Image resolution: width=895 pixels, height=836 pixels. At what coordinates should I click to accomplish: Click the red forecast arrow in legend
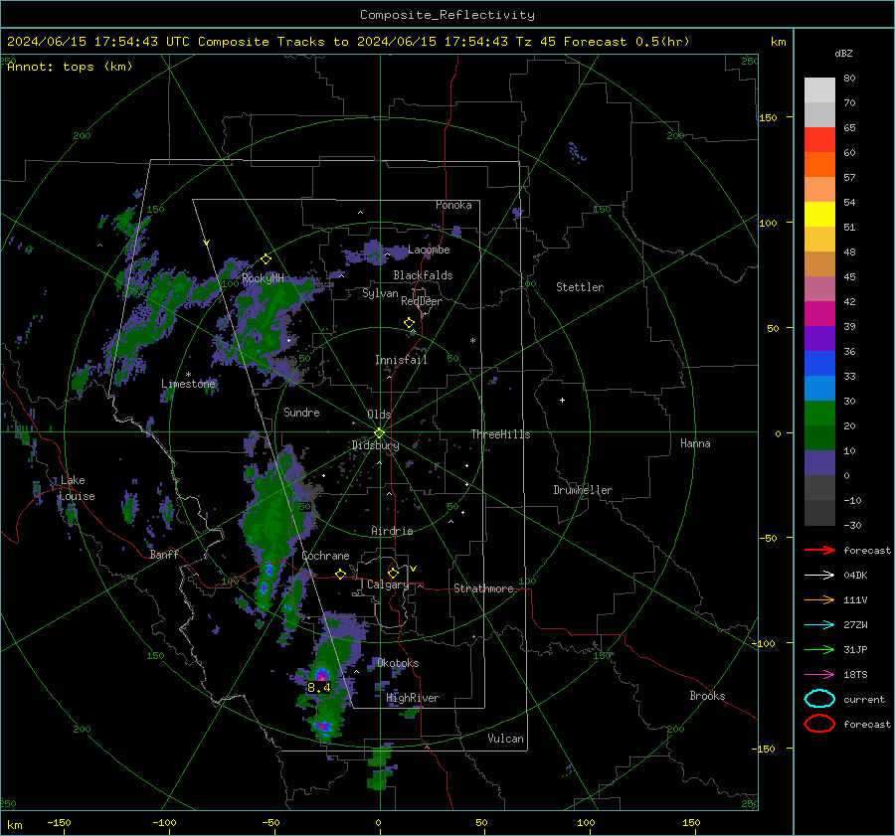[x=819, y=550]
